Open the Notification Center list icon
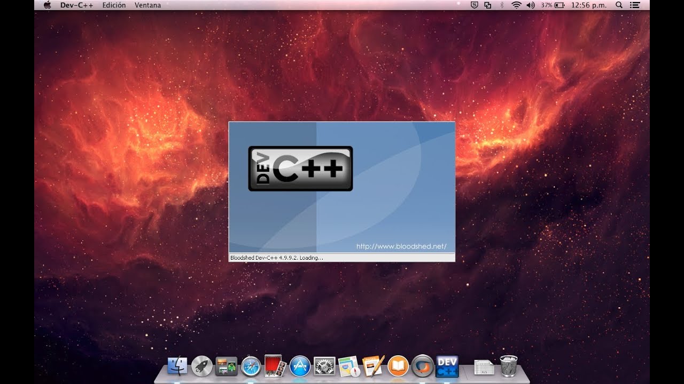The image size is (684, 384). click(635, 5)
